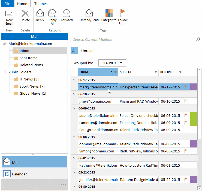Click Mail envelope icon in navigation pane

[x=7, y=161]
